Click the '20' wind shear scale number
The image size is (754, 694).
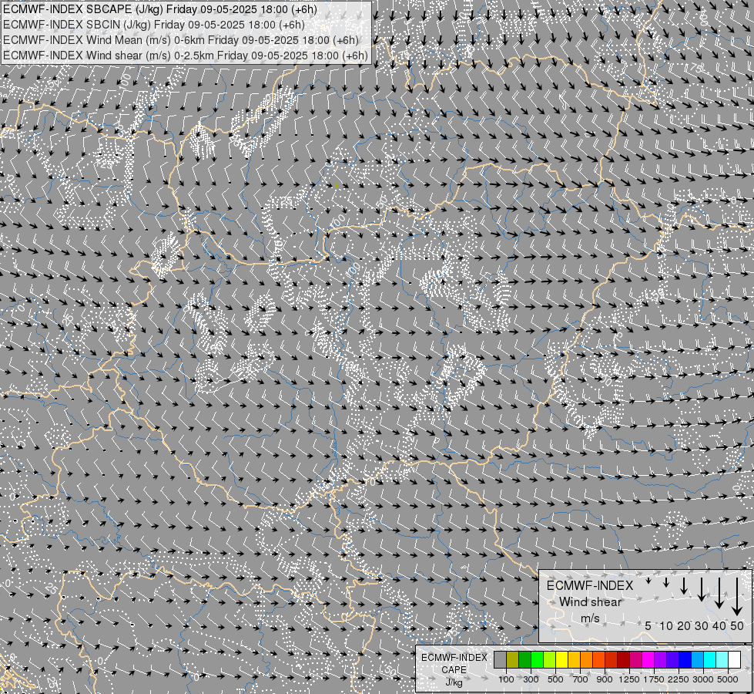coord(684,625)
